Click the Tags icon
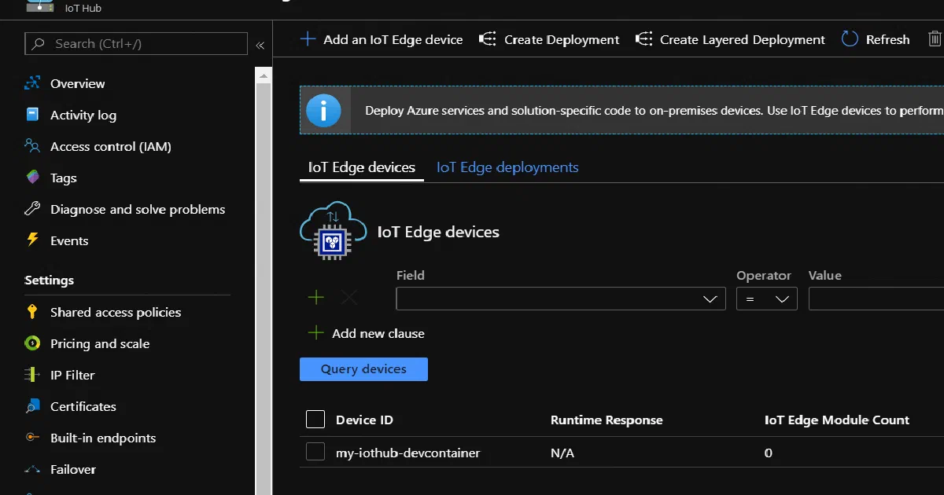 (32, 178)
